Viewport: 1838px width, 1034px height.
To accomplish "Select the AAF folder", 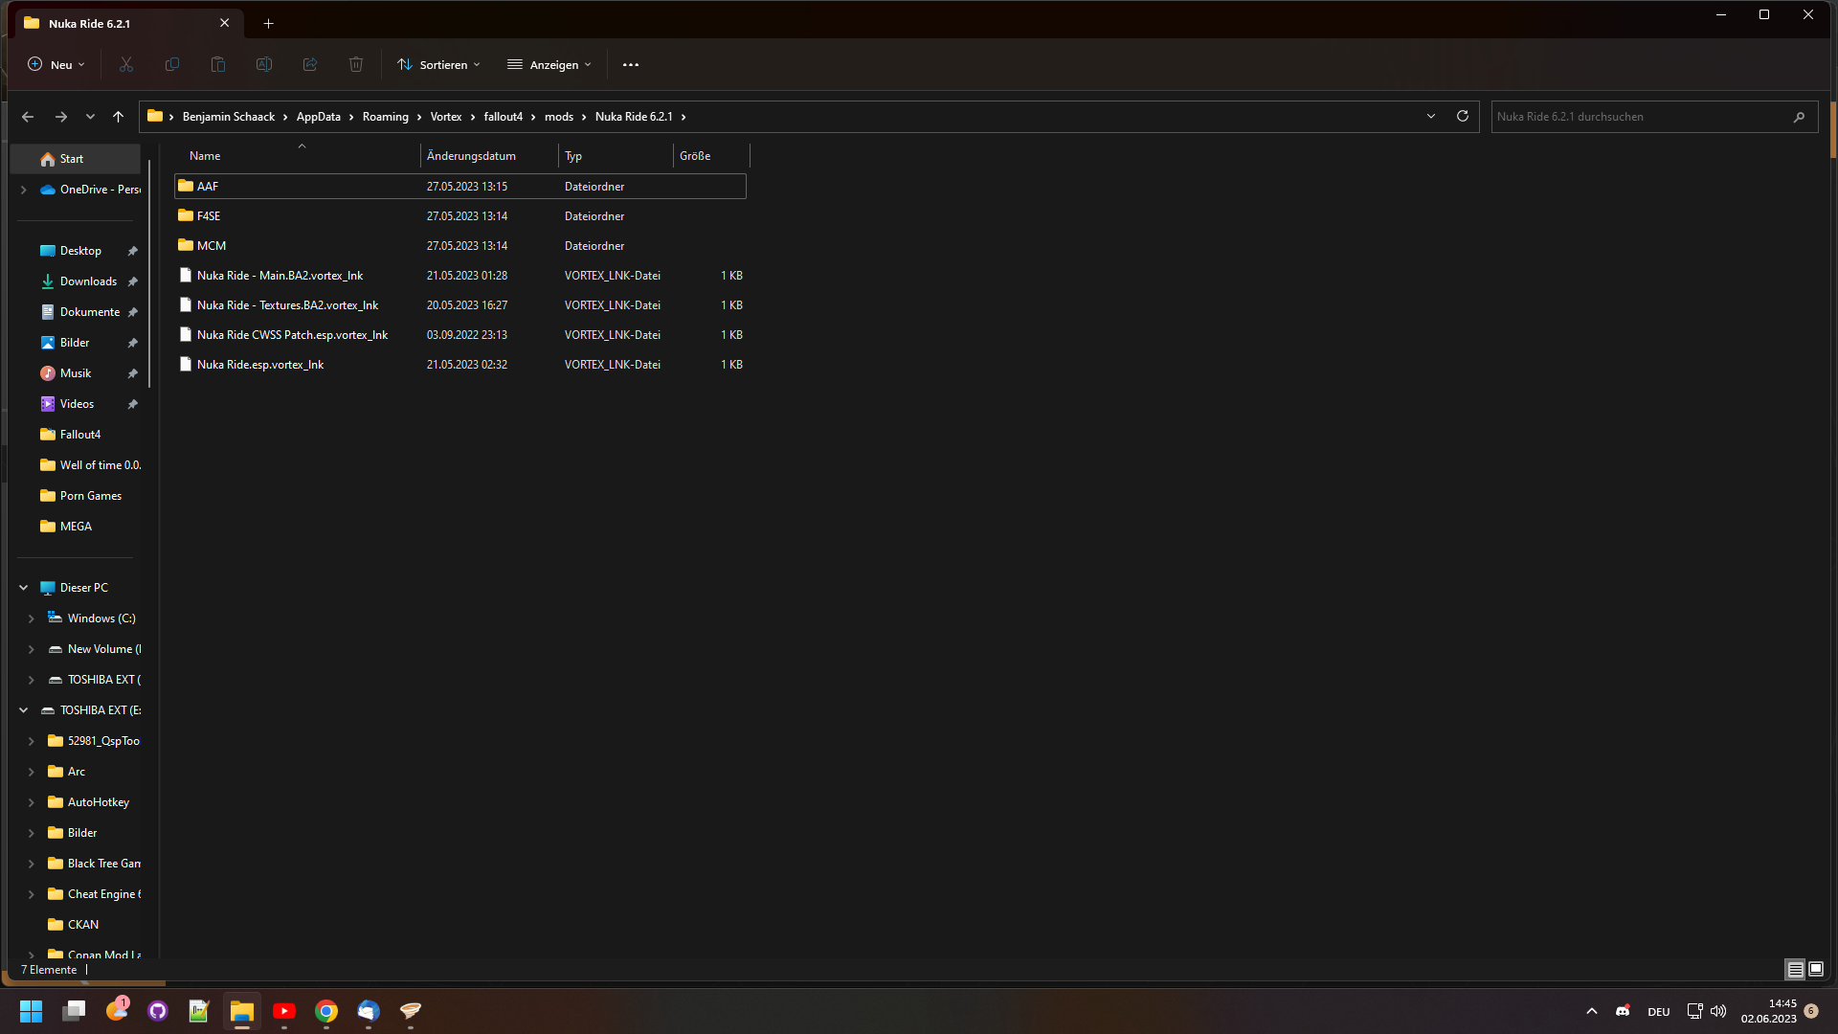I will coord(460,187).
